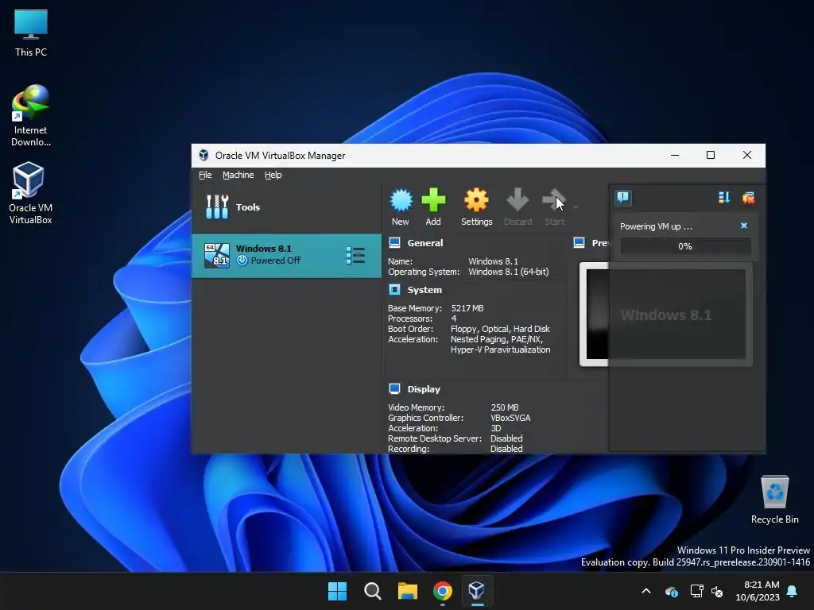The height and width of the screenshot is (610, 814).
Task: Click the notification sort order icon
Action: pos(724,197)
